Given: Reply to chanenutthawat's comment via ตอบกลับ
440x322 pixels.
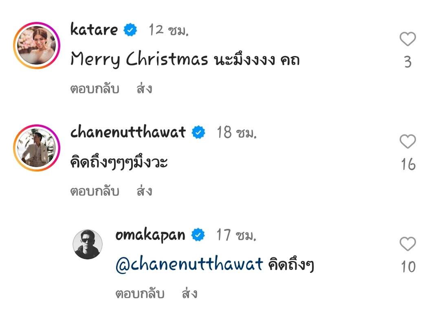Looking at the screenshot, I should tap(95, 191).
